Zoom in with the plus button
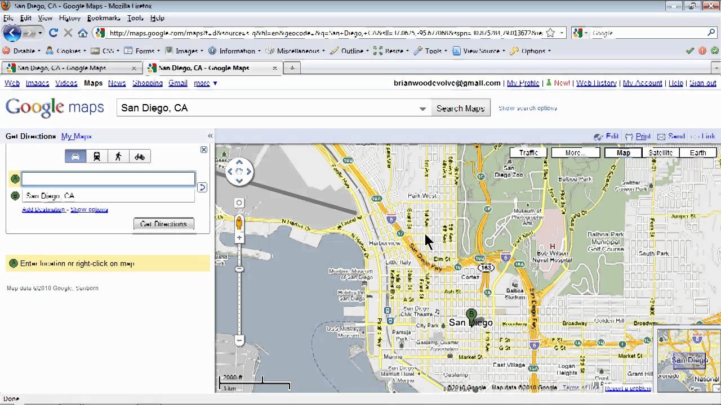721x405 pixels. 239,238
